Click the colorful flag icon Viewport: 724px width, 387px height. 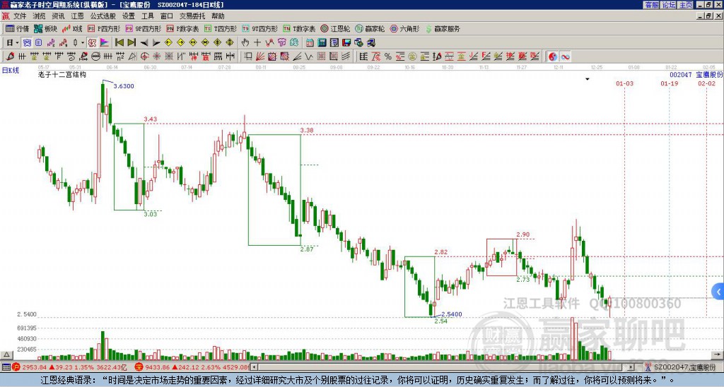(105, 42)
